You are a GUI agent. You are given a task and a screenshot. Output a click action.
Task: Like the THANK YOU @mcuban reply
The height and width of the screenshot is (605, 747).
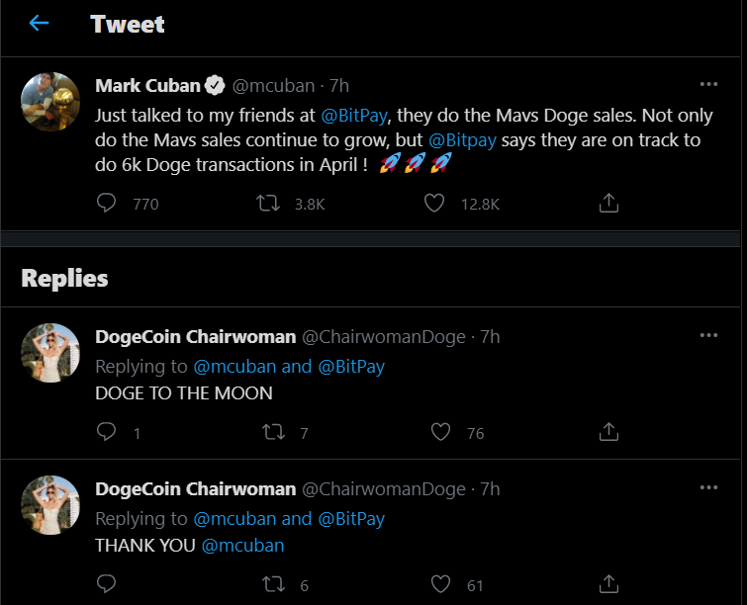[441, 584]
